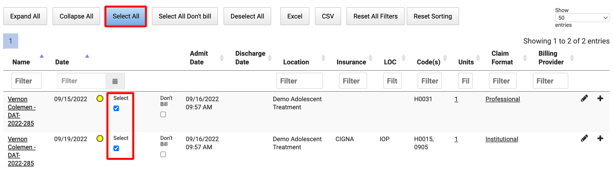Screen dimensions: 613x170
Task: Open the calendar picker in Date filter
Action: [115, 81]
